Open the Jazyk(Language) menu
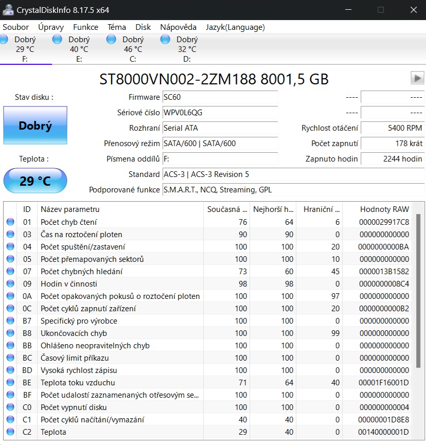Image resolution: width=426 pixels, height=445 pixels. (235, 27)
